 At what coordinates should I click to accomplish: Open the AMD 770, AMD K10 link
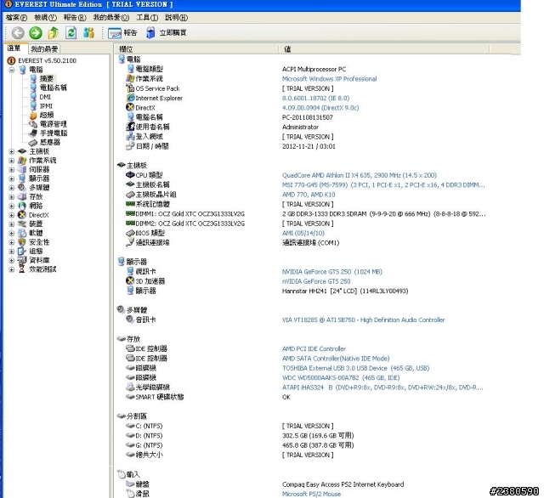coord(309,195)
